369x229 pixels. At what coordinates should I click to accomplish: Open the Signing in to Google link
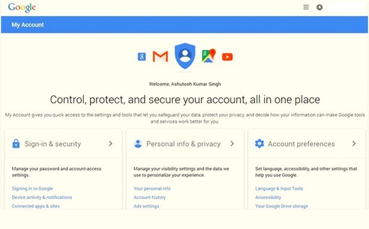[32, 189]
